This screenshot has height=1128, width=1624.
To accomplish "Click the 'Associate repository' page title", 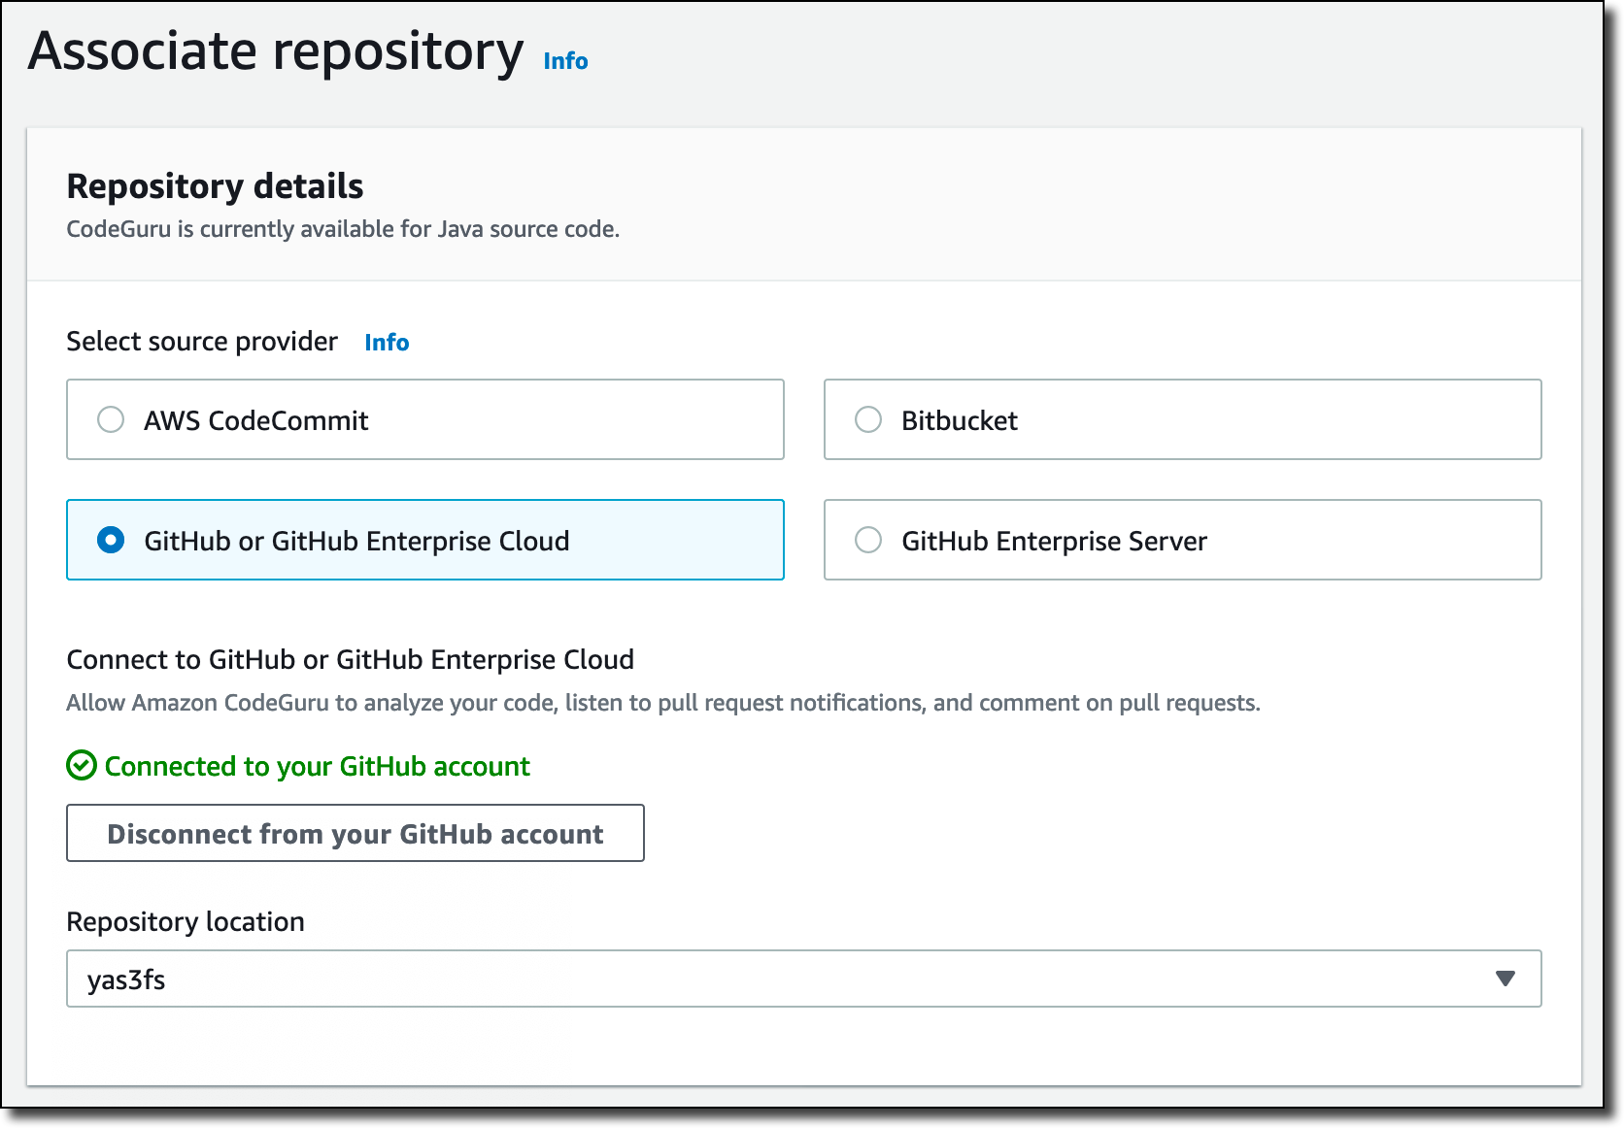I will point(276,52).
